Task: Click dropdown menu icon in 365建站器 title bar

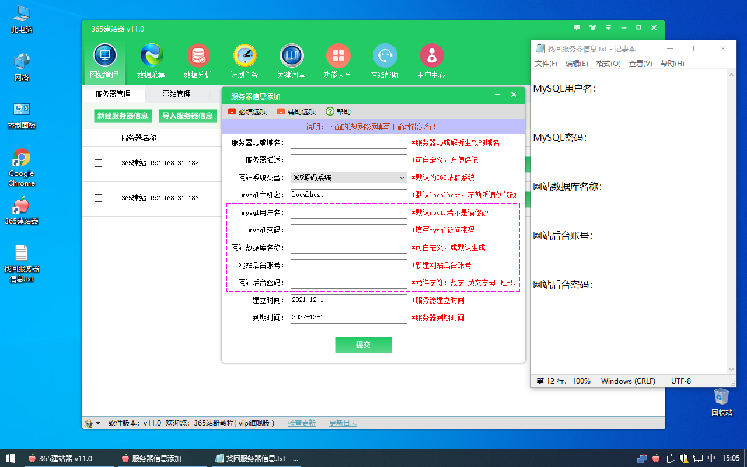Action: coord(608,27)
